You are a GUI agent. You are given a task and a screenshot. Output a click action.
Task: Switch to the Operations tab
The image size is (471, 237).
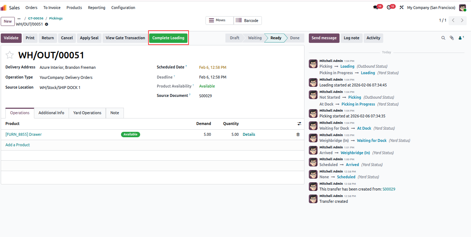coord(20,113)
